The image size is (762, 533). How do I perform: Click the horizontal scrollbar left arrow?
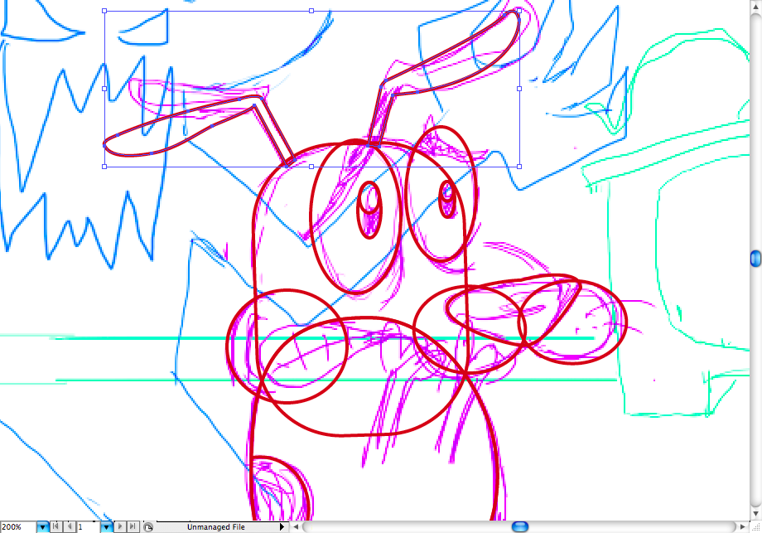point(296,526)
